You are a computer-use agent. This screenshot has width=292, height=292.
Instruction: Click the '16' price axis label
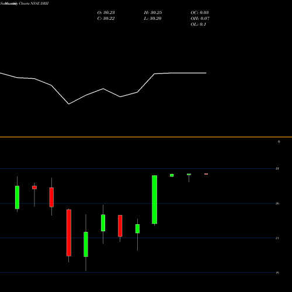(x=277, y=273)
